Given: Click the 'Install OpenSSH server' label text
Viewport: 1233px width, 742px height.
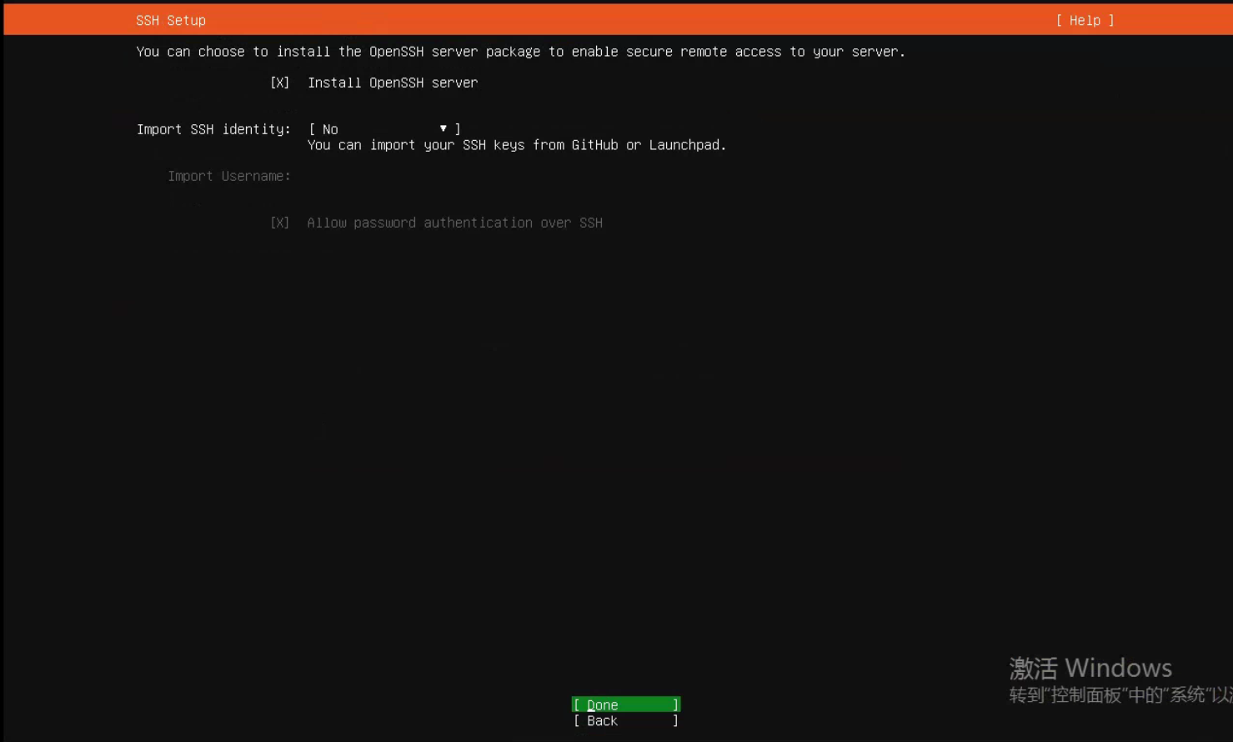Looking at the screenshot, I should coord(393,83).
